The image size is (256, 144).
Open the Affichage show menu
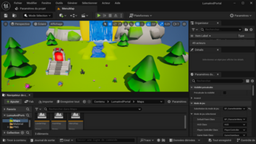pyautogui.click(x=56, y=24)
